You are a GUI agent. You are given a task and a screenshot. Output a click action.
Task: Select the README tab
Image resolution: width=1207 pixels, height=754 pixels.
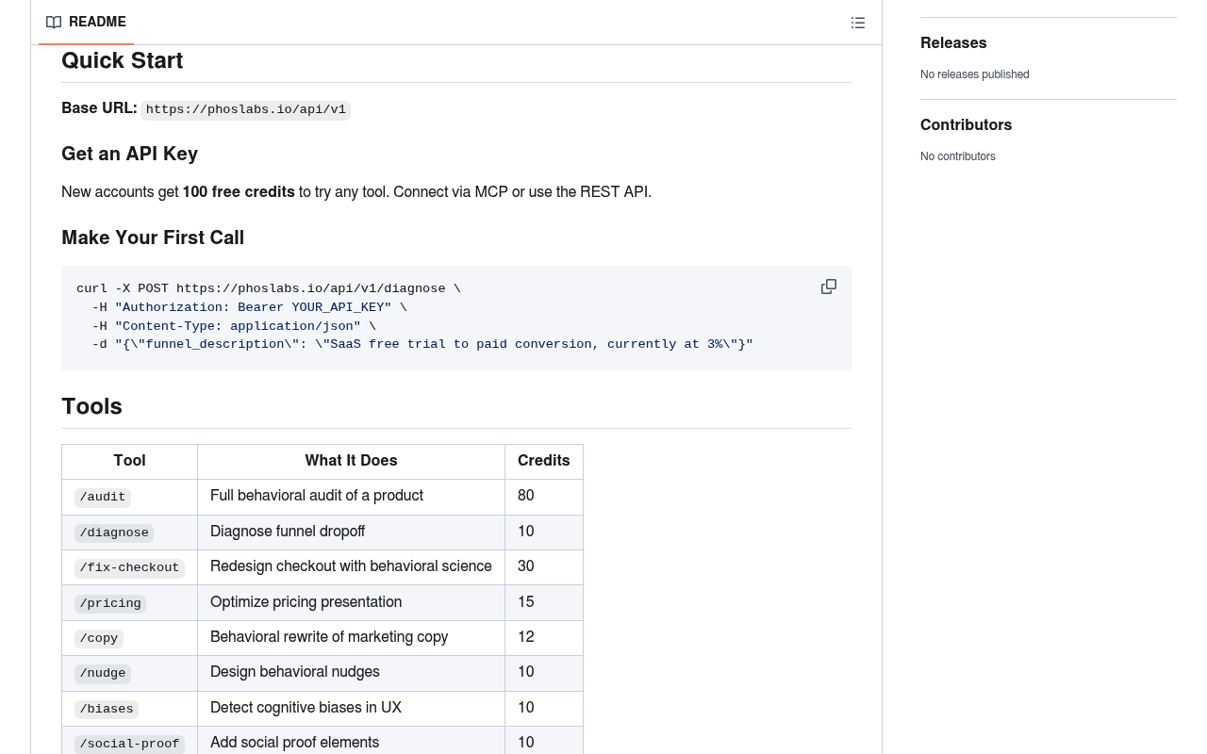pyautogui.click(x=86, y=23)
